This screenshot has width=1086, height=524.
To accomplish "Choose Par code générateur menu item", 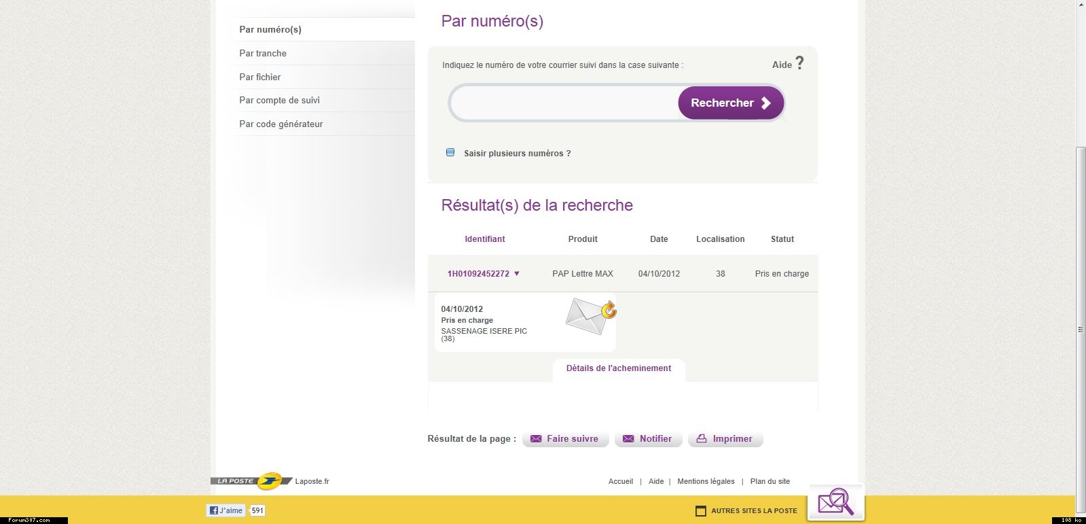I will tap(280, 124).
